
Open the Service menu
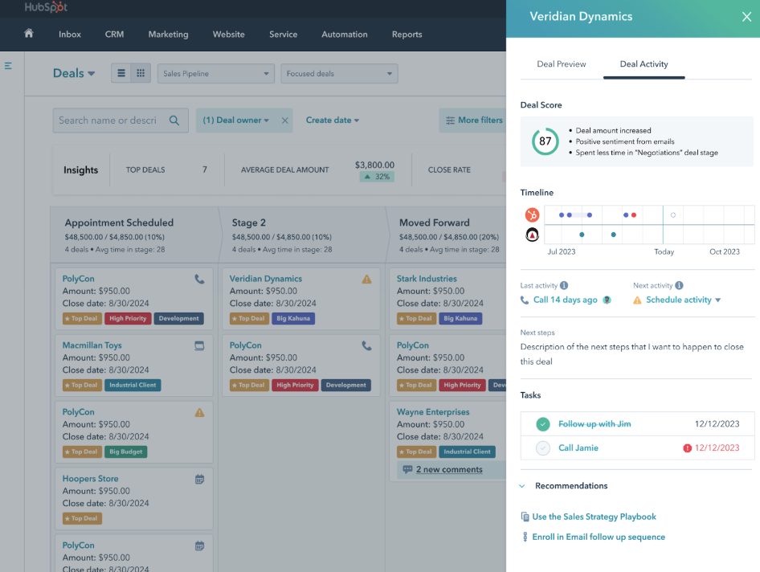point(284,35)
